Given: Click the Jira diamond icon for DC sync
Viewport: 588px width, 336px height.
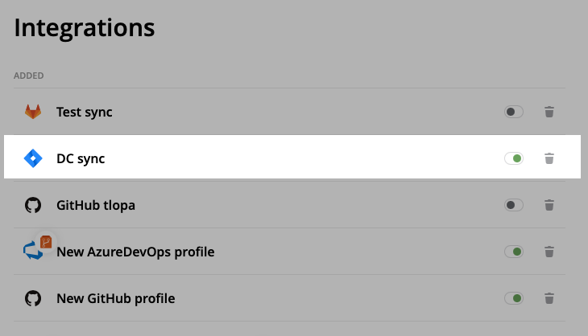Looking at the screenshot, I should click(x=33, y=158).
